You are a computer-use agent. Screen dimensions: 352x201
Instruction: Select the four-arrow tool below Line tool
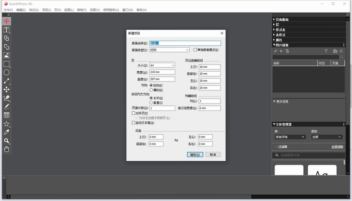coord(6,89)
